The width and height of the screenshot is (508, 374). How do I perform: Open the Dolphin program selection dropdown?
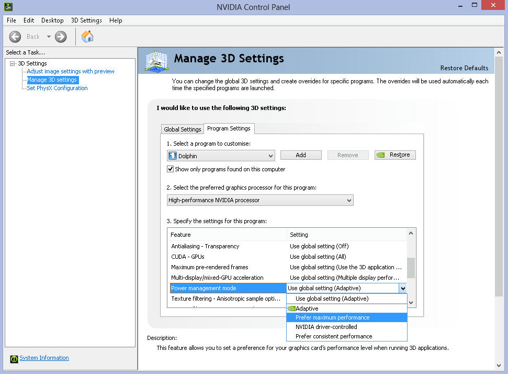[x=221, y=156]
